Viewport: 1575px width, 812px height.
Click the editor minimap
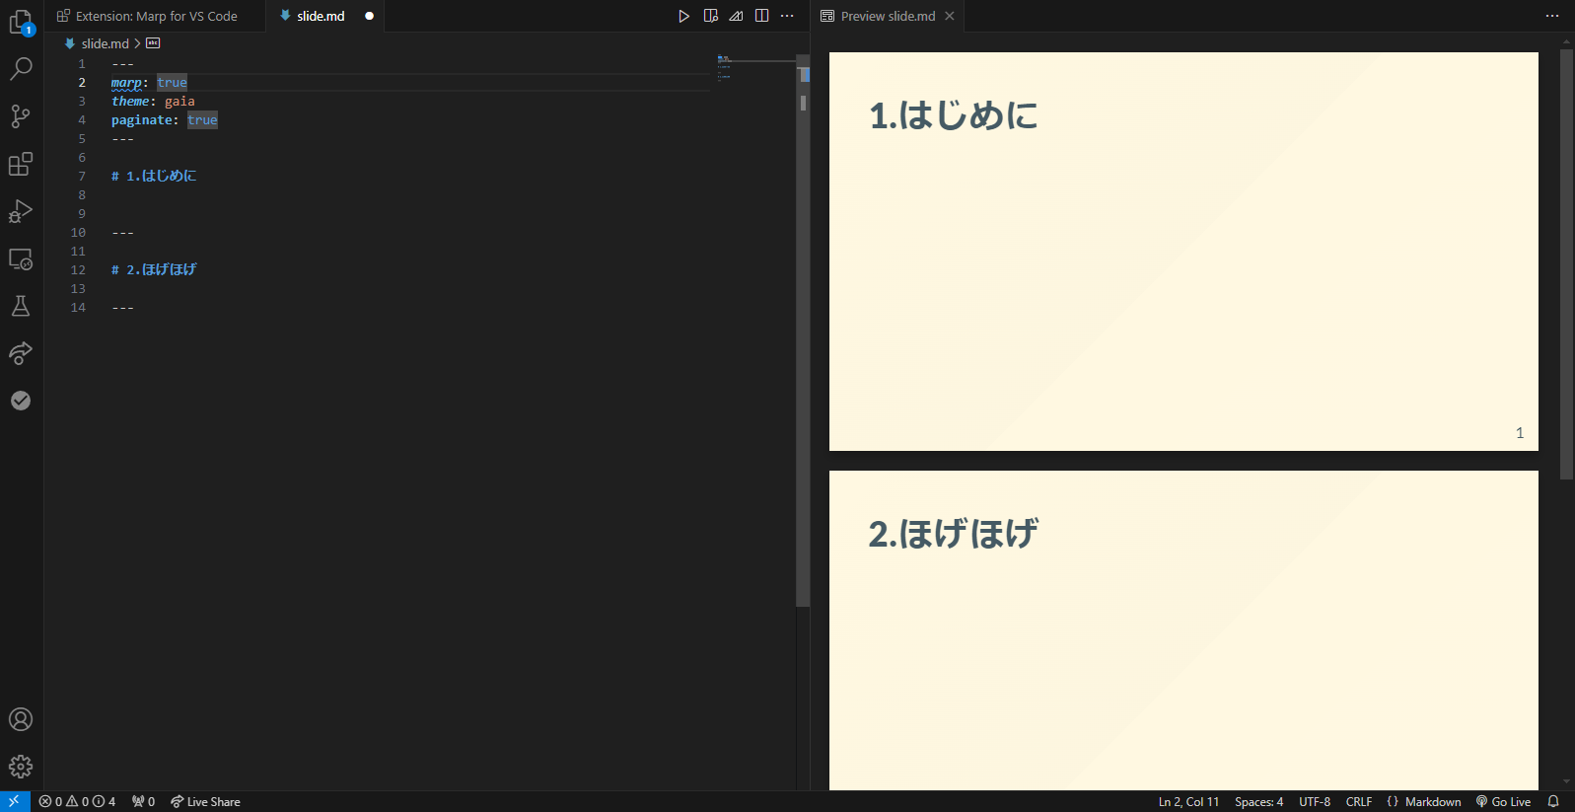(755, 69)
